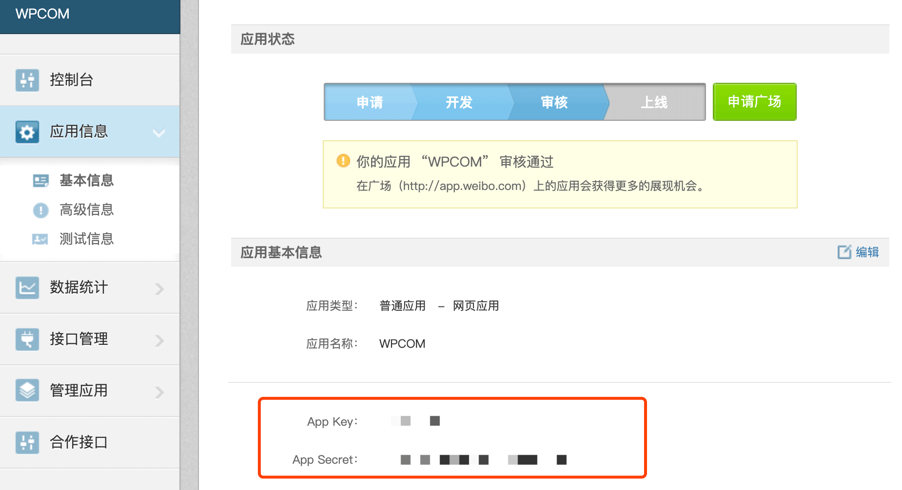The image size is (902, 490).
Task: Click the App Key label
Action: 332,422
